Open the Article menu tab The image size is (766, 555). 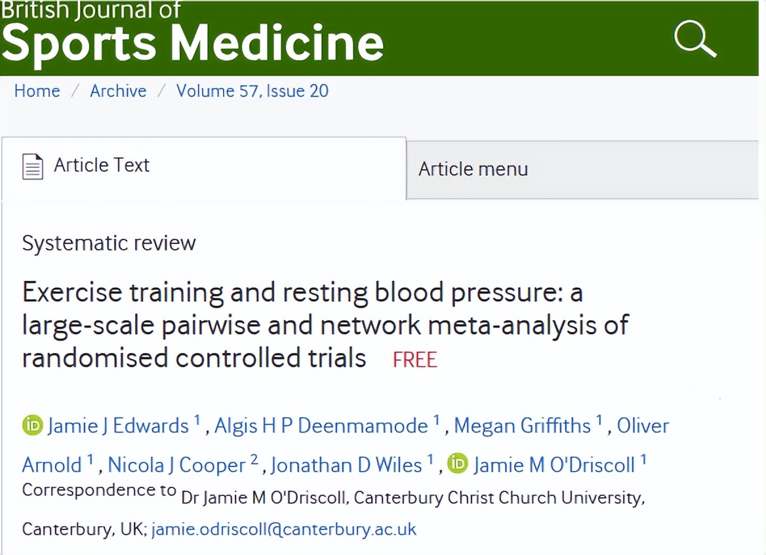click(473, 169)
